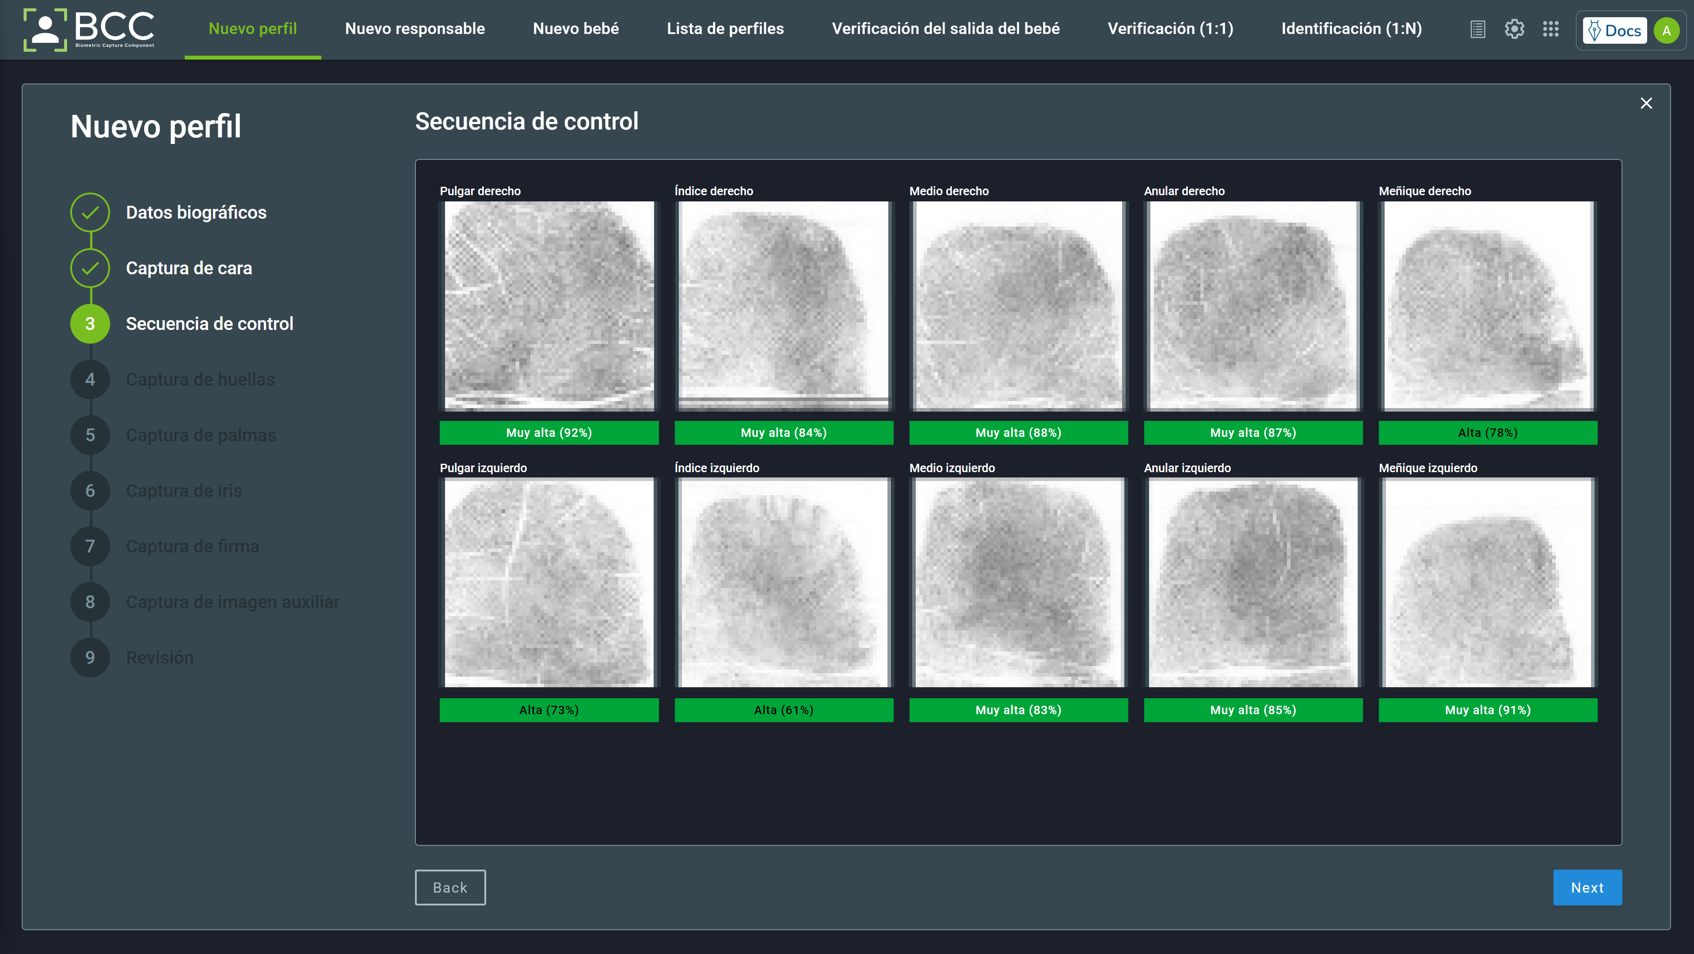Screen dimensions: 1694x954
Task: Click the step 7 circle icon
Action: 90,546
